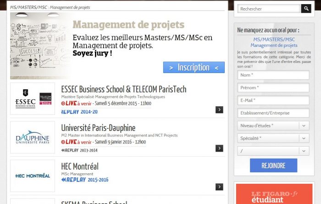Viewport: 321px width, 204px height.
Task: Click the search magnifier icon button
Action: (306, 9)
